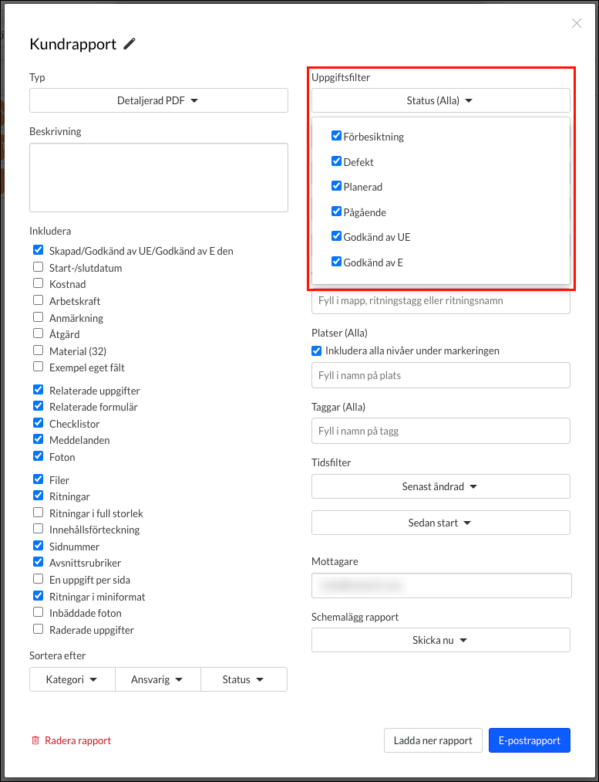The width and height of the screenshot is (599, 782).
Task: Toggle the Innehållsförteckning checkbox
Action: [x=38, y=530]
